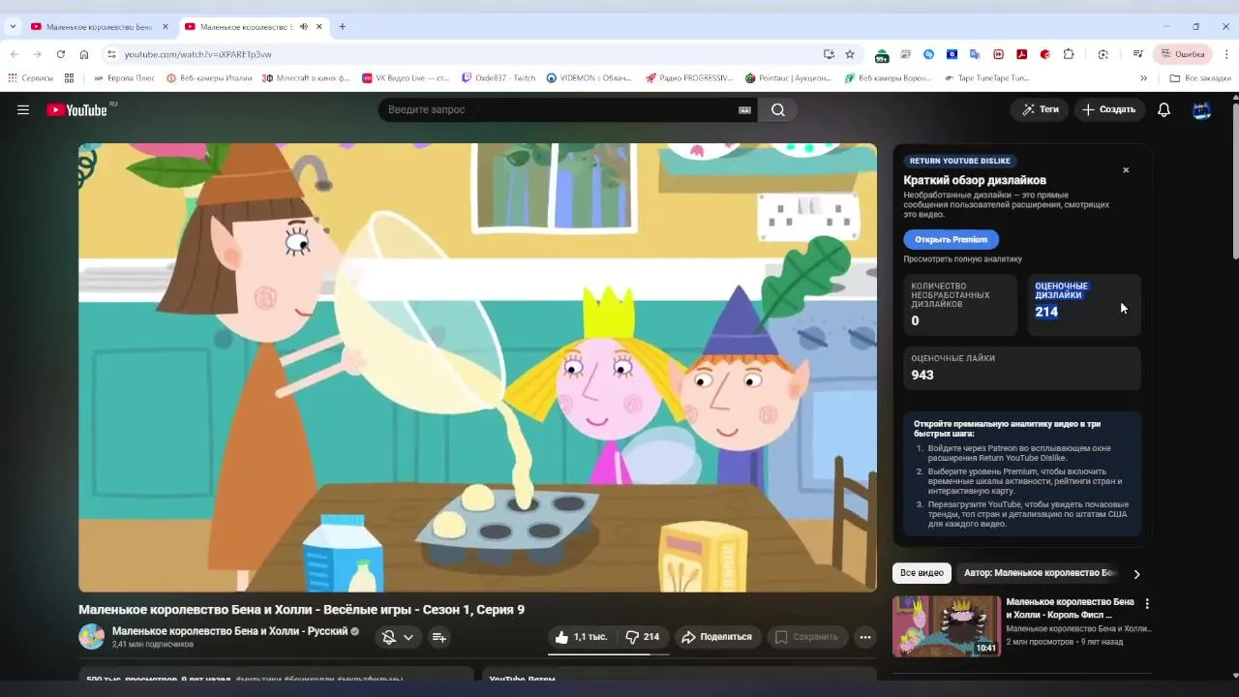The image size is (1239, 697).
Task: Click Открыть Premium button
Action: click(x=951, y=239)
